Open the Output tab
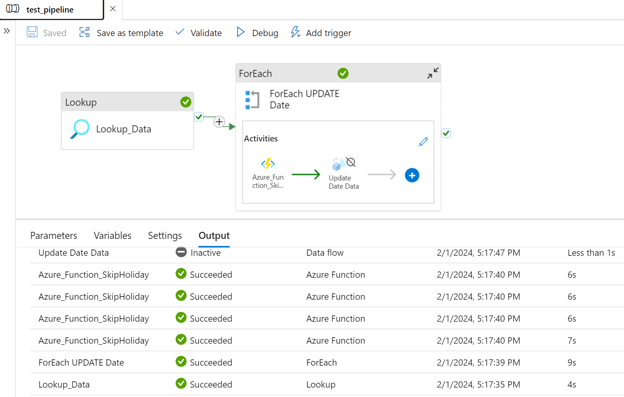This screenshot has width=624, height=397. [214, 235]
